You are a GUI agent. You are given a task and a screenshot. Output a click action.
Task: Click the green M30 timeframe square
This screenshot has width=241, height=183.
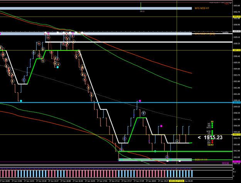coord(212,131)
